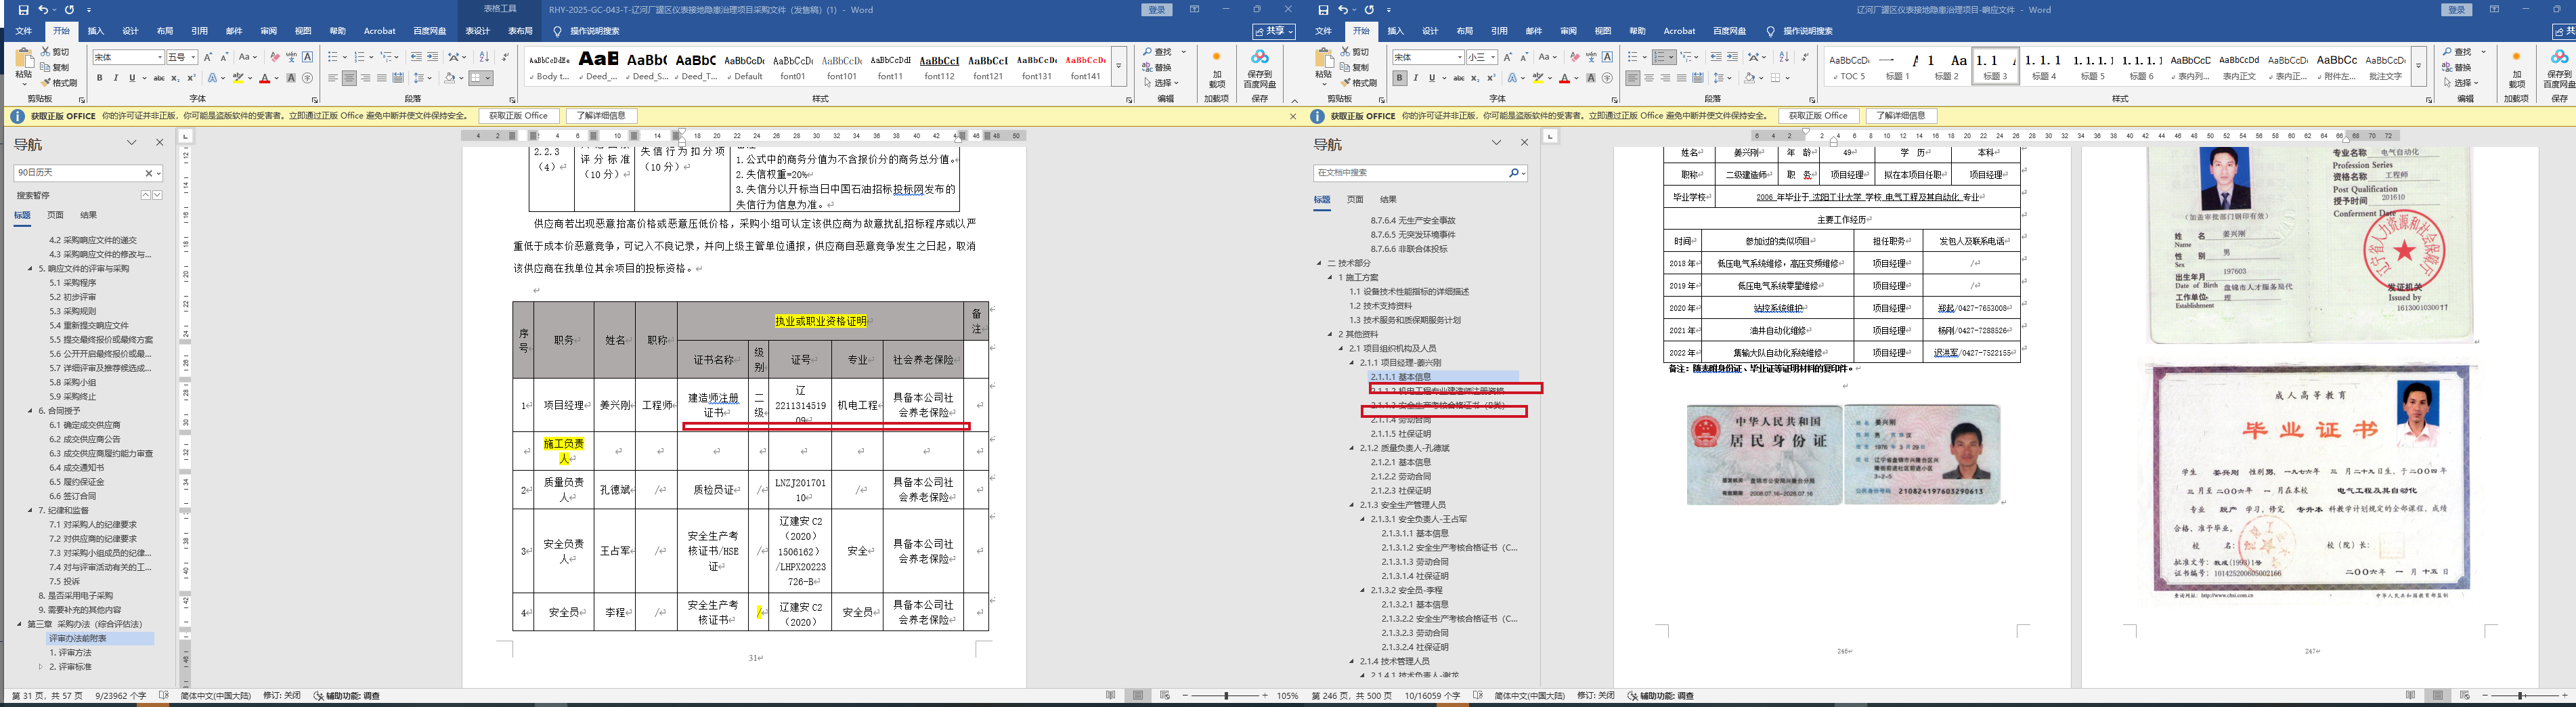Screen dimensions: 2576x707
Task: Cut the selection using 剪切 in the left window
Action: pos(55,52)
